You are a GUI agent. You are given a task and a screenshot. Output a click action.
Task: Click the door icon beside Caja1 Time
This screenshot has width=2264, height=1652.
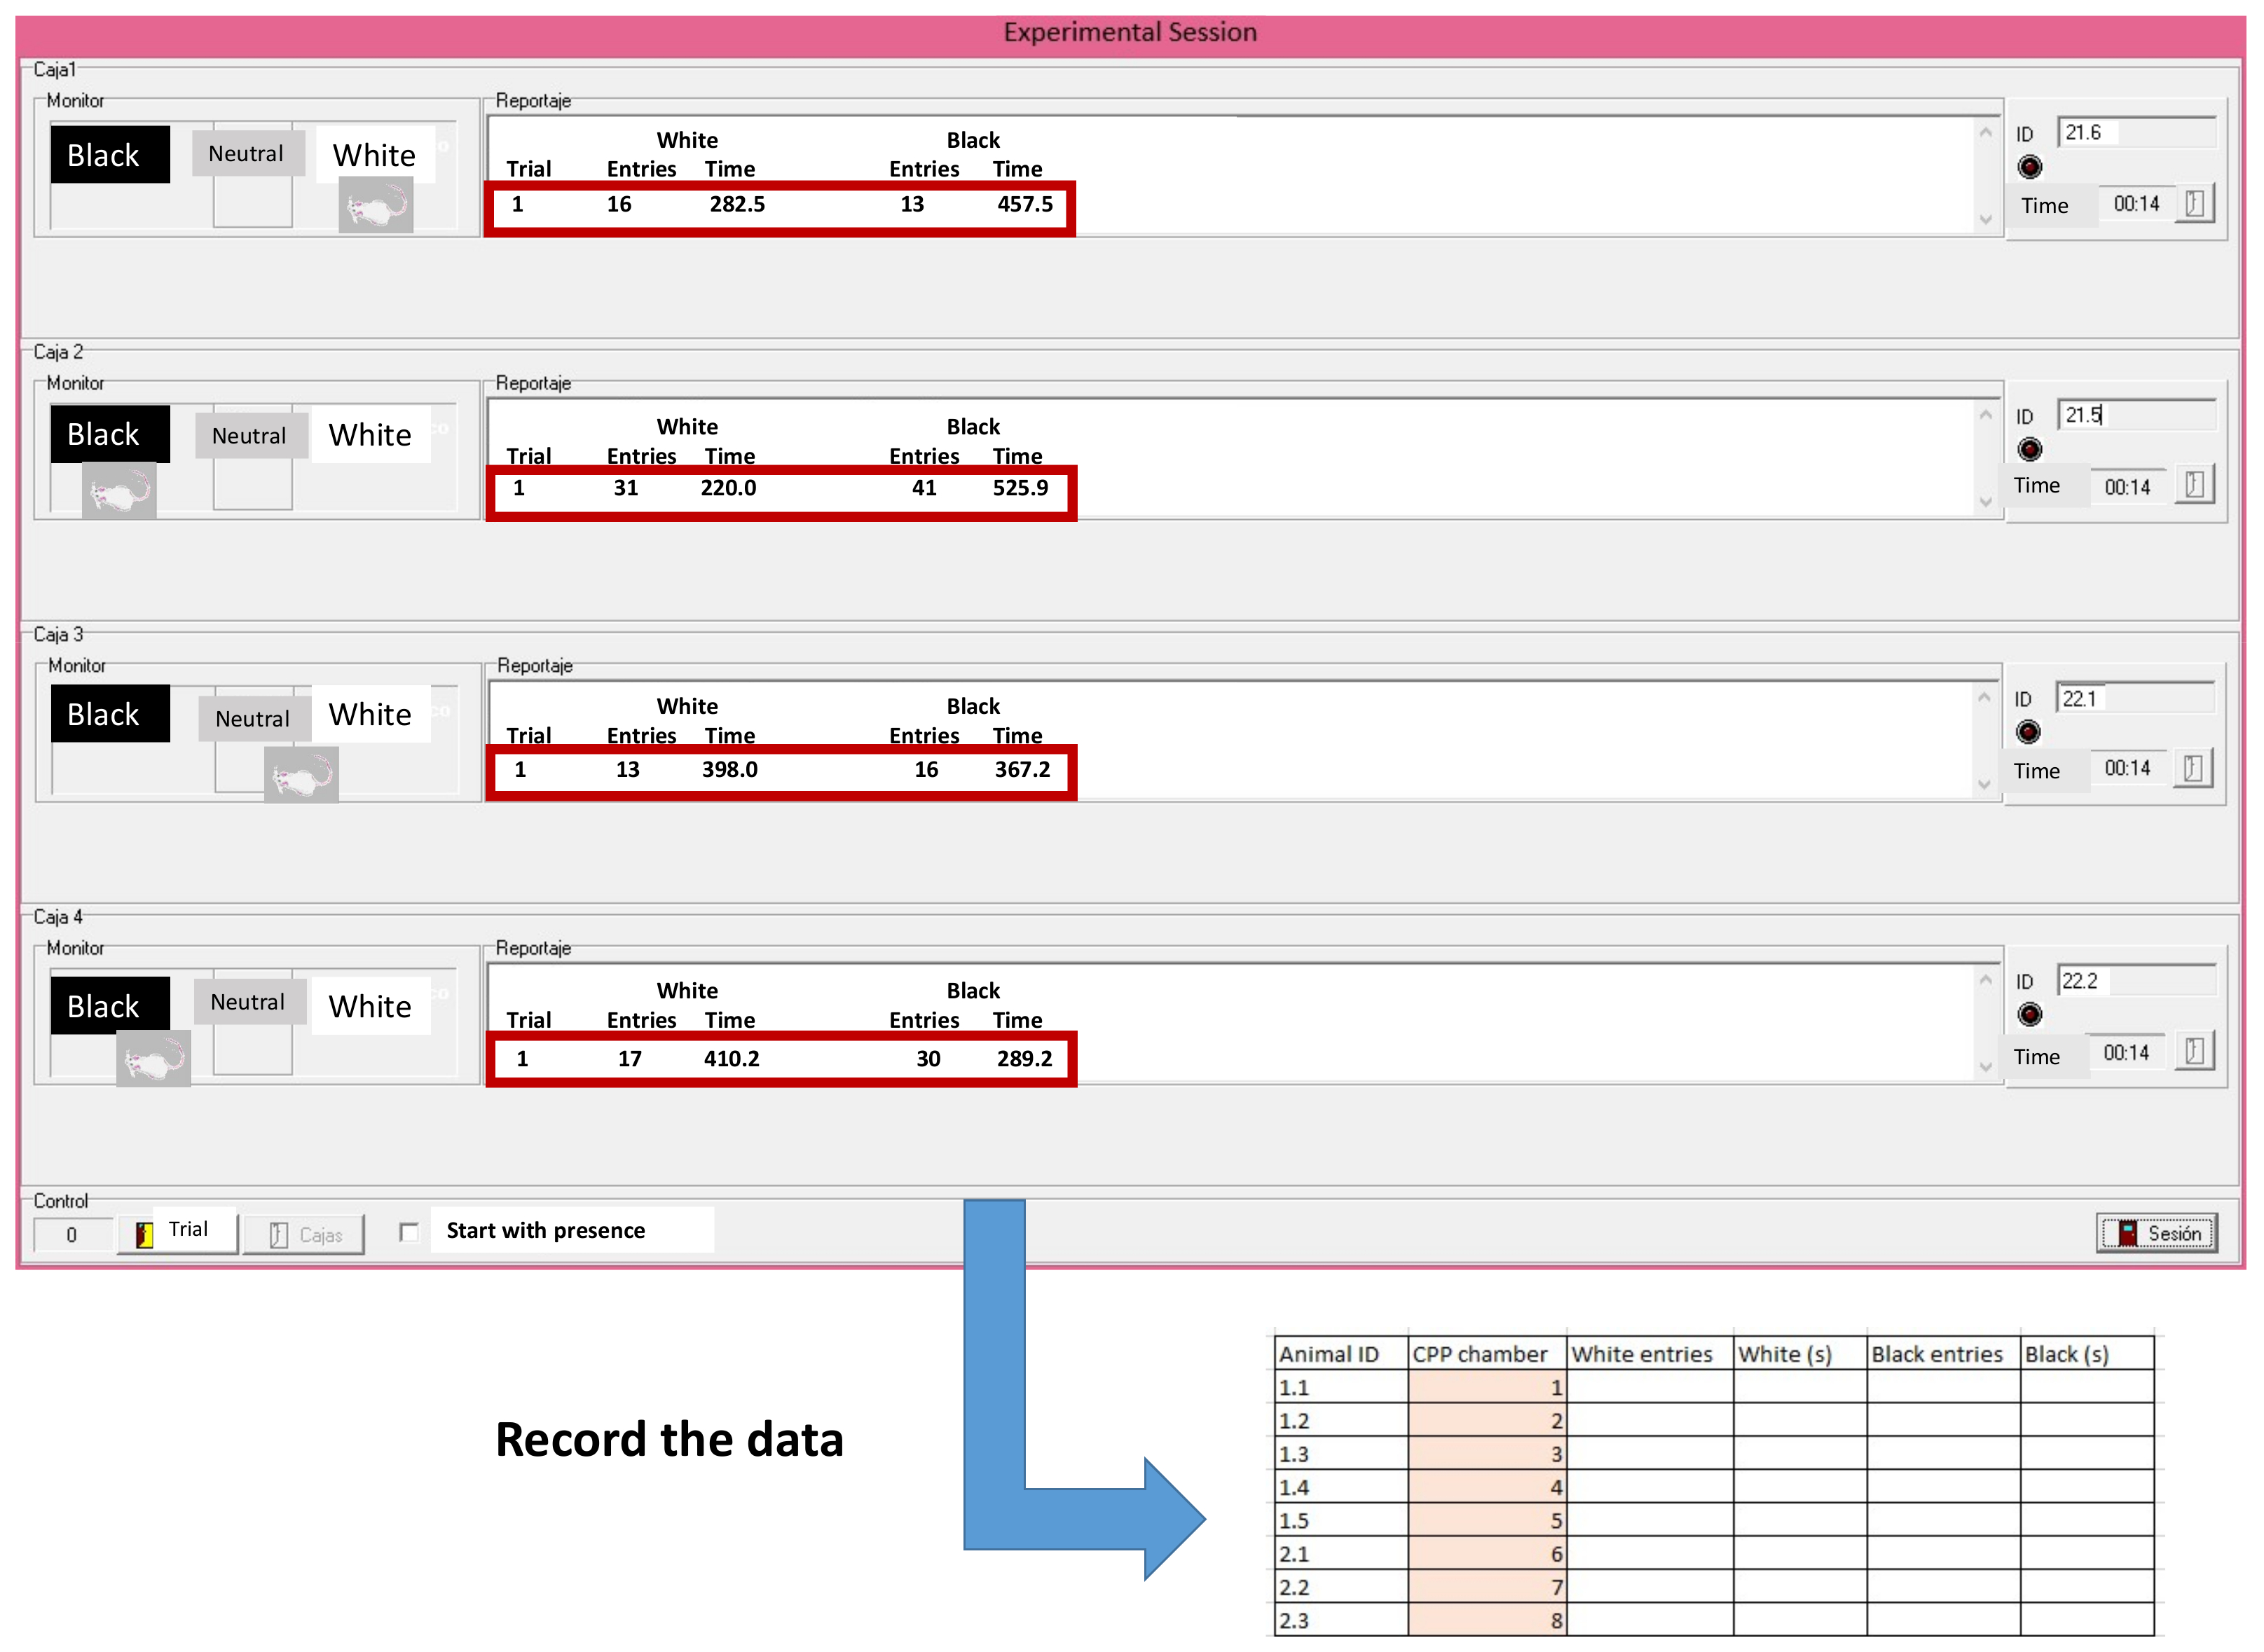click(2195, 204)
